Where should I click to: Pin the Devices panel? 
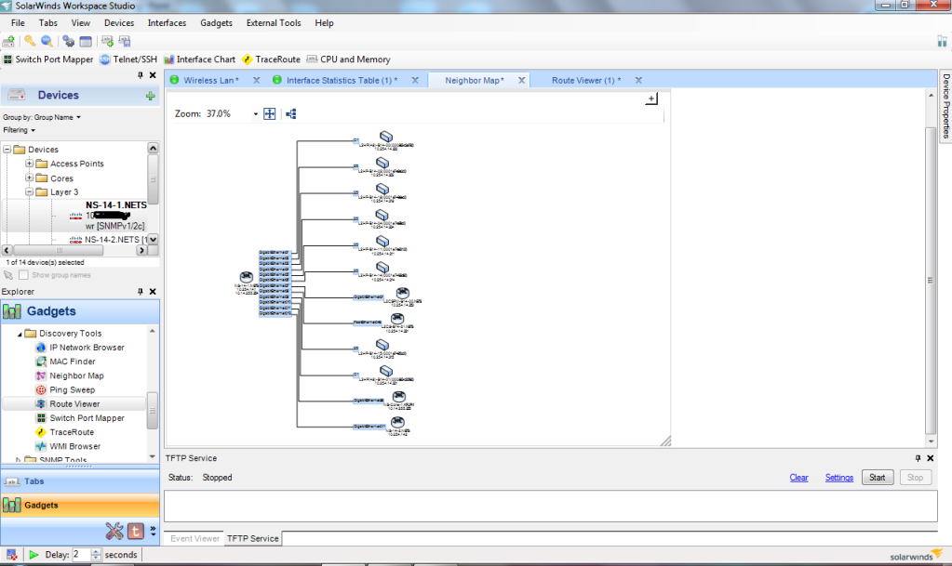point(141,75)
